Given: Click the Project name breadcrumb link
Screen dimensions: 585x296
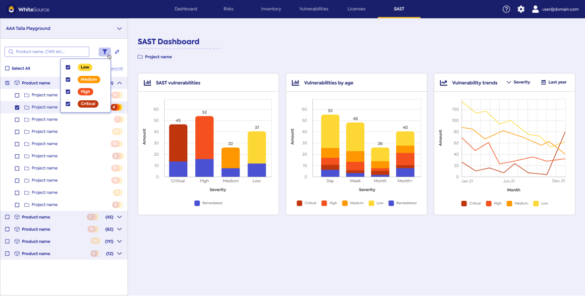Looking at the screenshot, I should [x=158, y=57].
